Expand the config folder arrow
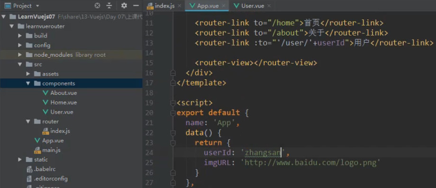The image size is (436, 188). coord(20,45)
